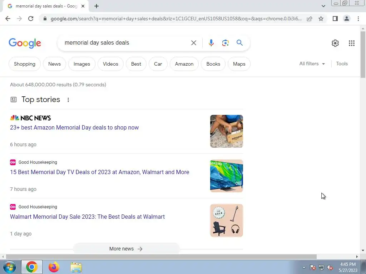Screen dimensions: 366x274
Task: Go back using the browser back arrow
Action: click(8, 19)
